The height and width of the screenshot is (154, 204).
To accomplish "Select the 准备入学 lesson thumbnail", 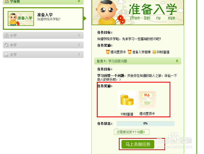I will pos(21,18).
